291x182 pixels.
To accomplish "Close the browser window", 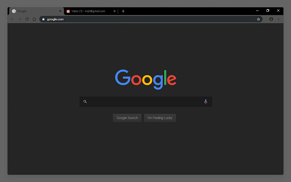I will (x=278, y=10).
